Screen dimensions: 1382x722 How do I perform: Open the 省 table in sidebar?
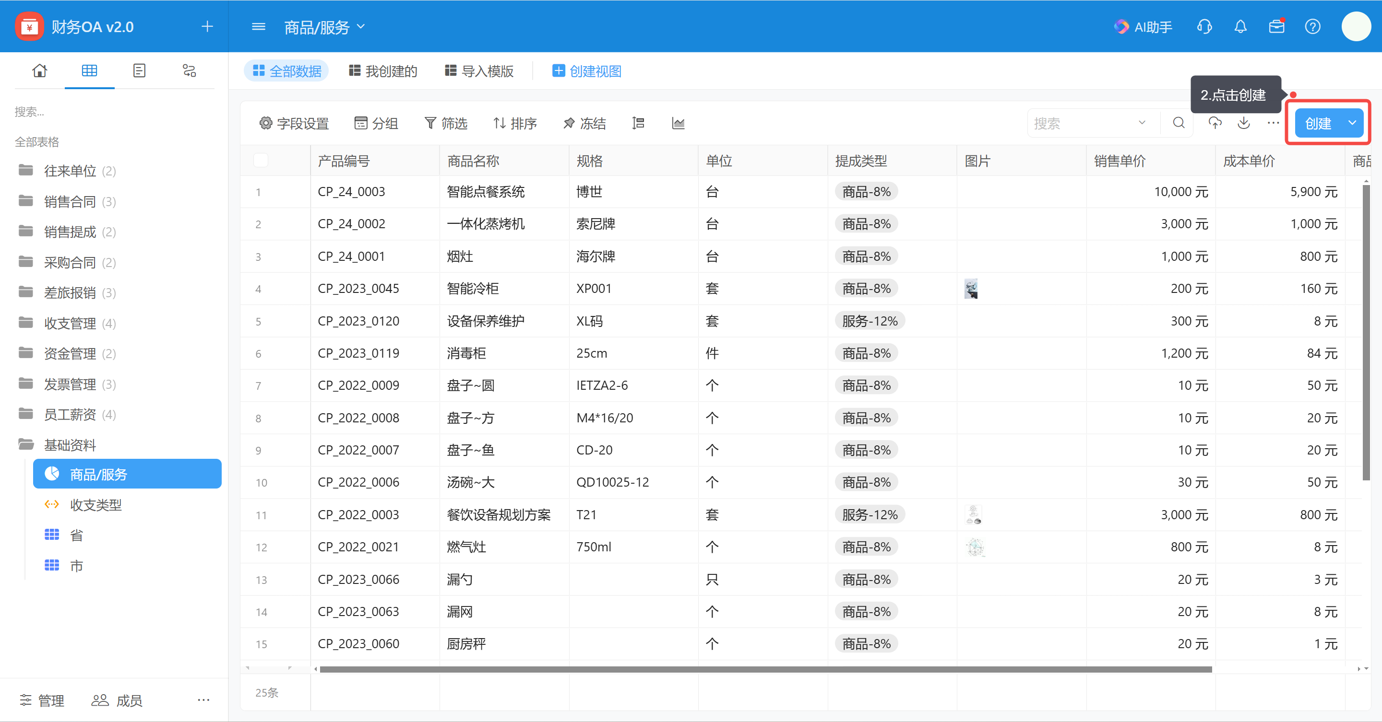point(63,535)
